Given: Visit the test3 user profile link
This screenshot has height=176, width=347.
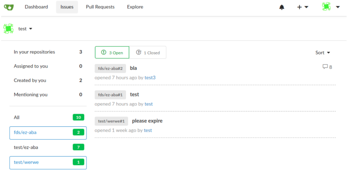Looking at the screenshot, I should click(x=150, y=78).
